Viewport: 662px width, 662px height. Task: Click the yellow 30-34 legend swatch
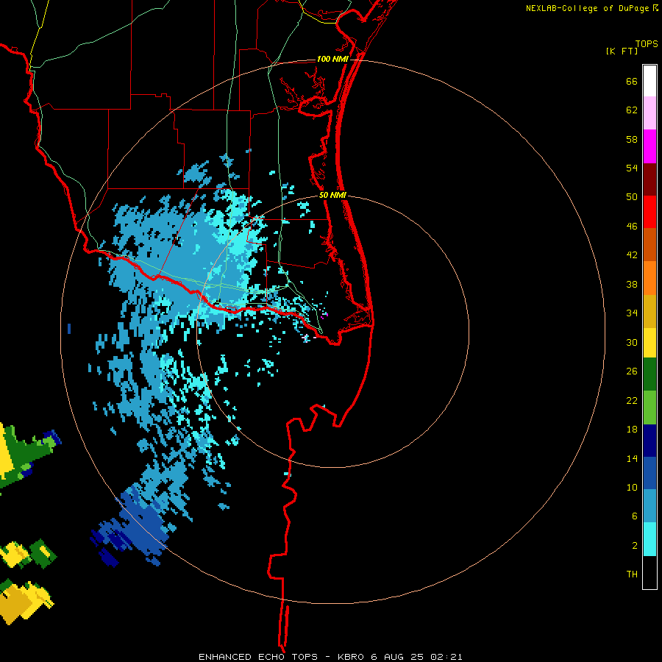(x=649, y=343)
